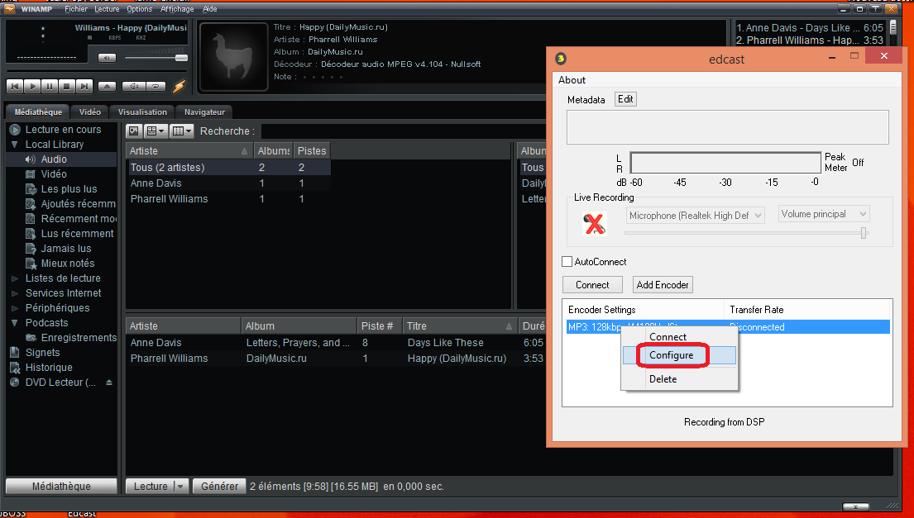Screen dimensions: 914x518
Task: Click the play icon beside Lecture en cours
Action: 15,130
